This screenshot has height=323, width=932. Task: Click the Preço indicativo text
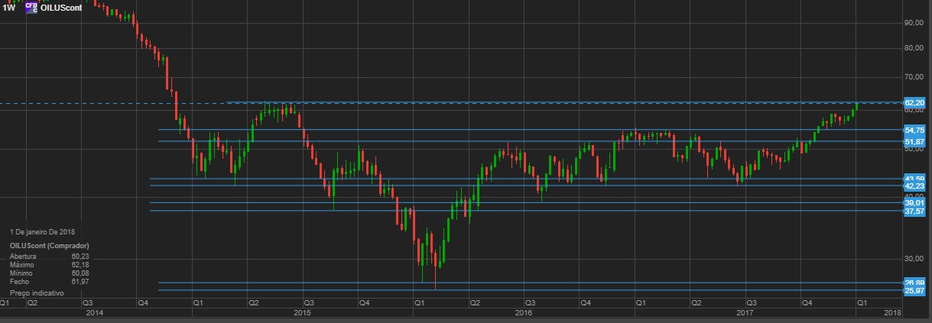37,293
